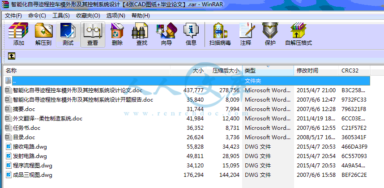Click DWG 文件 type of 接收电路.dwg
The height and width of the screenshot is (188, 384).
coord(258,147)
